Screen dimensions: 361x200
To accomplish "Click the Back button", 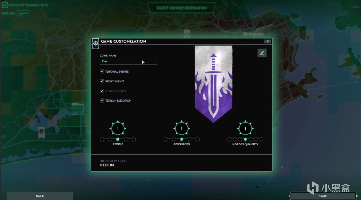I will 40,196.
